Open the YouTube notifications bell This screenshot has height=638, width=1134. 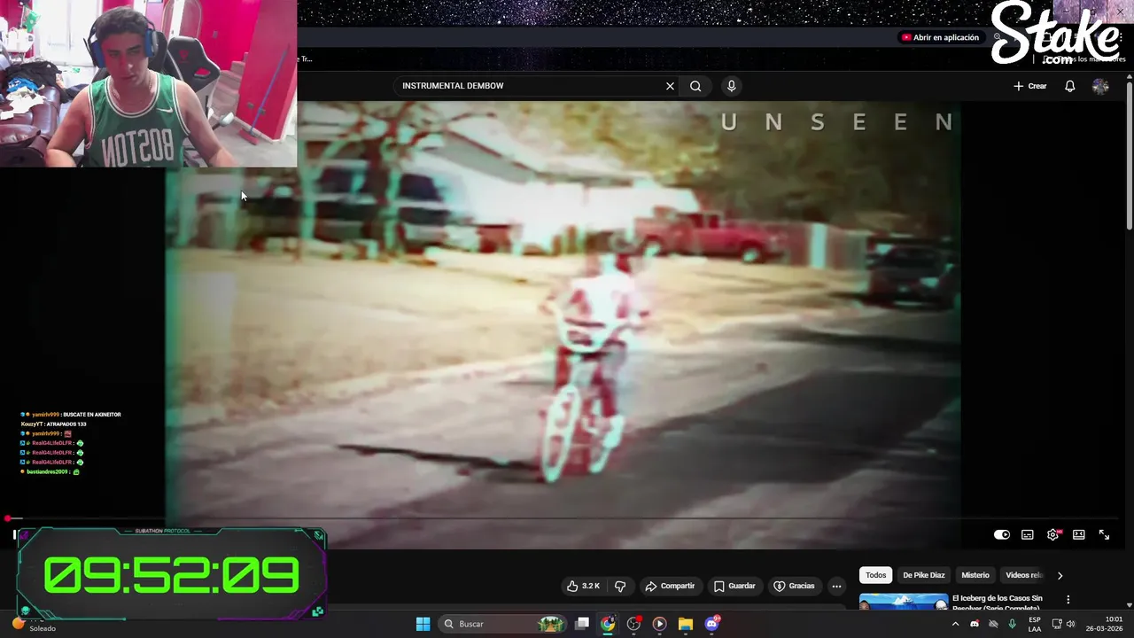tap(1069, 86)
